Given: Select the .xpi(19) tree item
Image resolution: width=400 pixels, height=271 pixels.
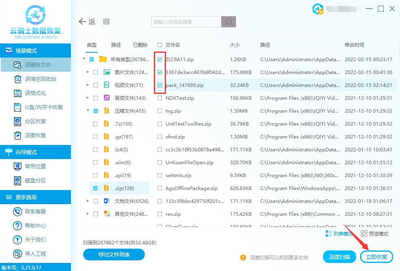Looking at the screenshot, I should tap(123, 176).
